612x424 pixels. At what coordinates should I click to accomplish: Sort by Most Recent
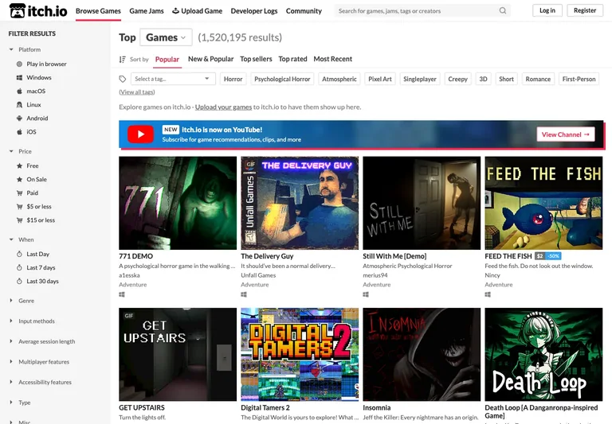coord(333,59)
